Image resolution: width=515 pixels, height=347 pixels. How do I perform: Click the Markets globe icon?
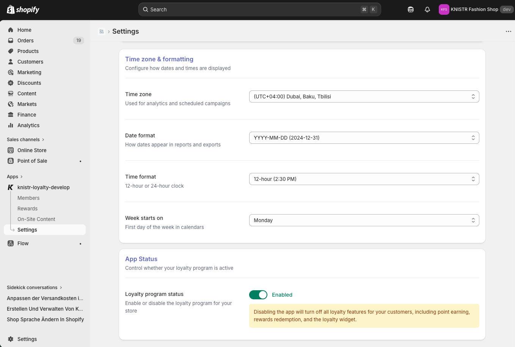11,104
